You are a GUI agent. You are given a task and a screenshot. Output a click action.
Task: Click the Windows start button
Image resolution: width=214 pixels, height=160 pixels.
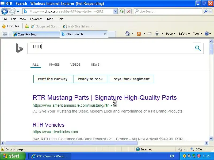click(x=13, y=156)
